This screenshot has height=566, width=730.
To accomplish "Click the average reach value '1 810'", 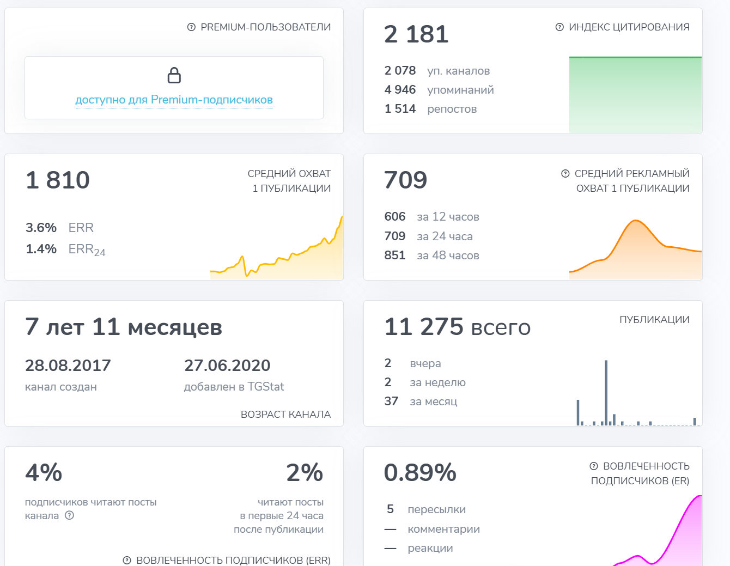I will (x=58, y=180).
